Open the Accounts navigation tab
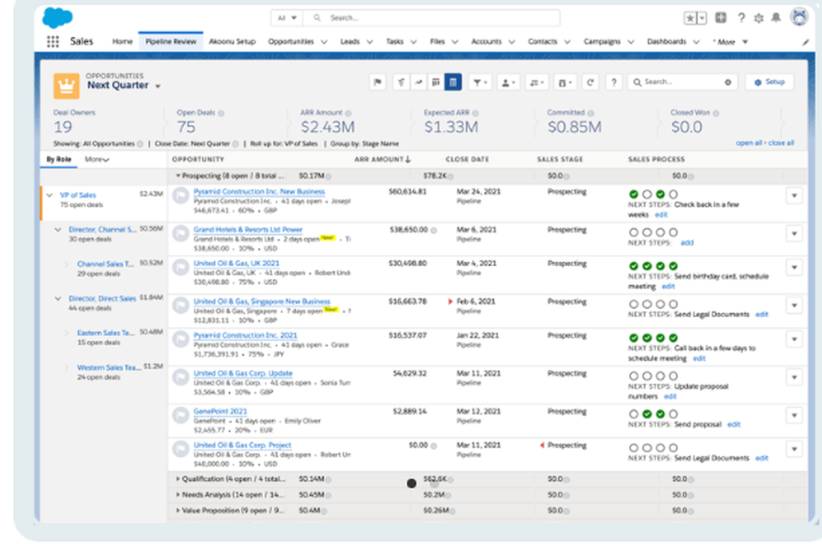Image resolution: width=822 pixels, height=544 pixels. point(487,41)
